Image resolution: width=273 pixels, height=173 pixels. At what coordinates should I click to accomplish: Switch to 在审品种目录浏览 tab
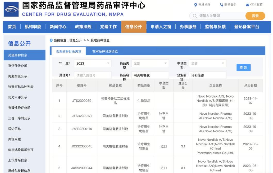105,51
